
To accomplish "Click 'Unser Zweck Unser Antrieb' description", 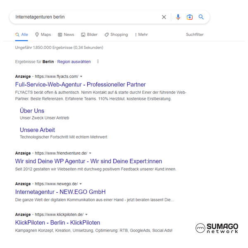I will point(45,118).
